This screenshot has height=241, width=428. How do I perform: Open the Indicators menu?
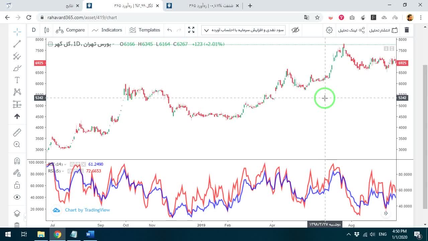pos(107,30)
